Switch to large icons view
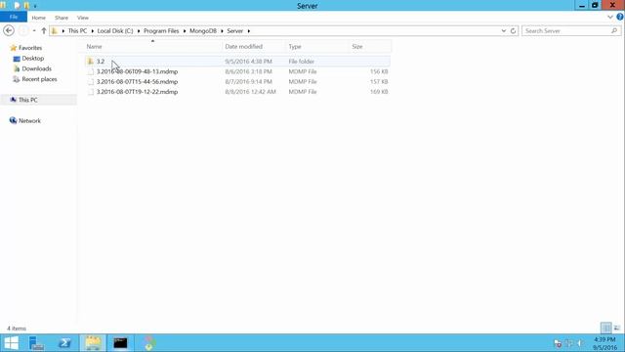Screen dimensions: 625x352 pos(617,329)
